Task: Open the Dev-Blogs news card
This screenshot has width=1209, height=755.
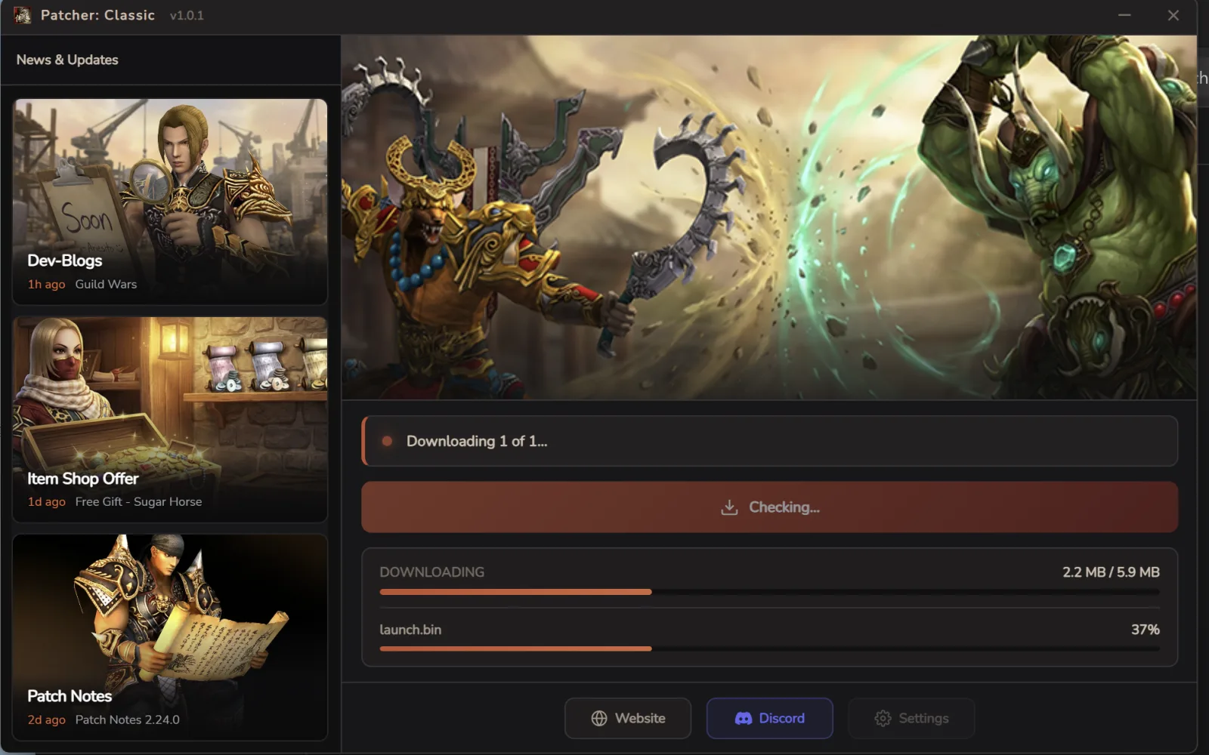Action: pos(170,202)
